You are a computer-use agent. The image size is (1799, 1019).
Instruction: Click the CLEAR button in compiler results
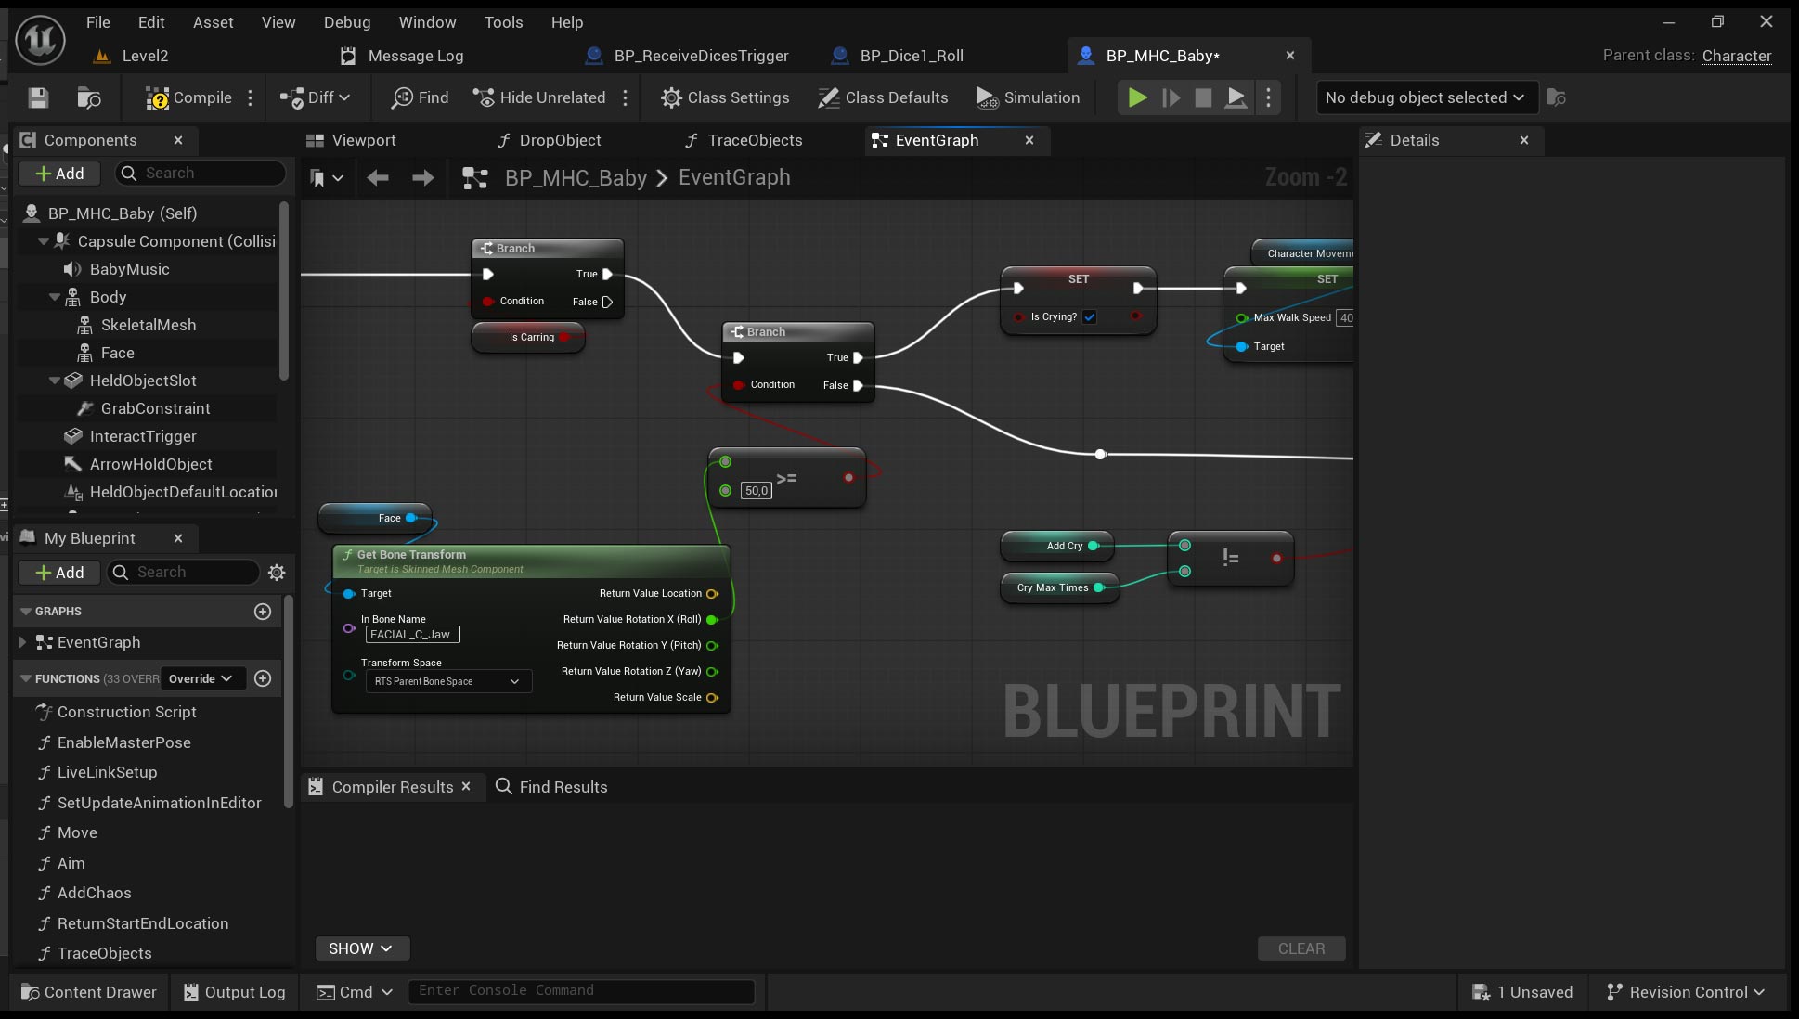point(1301,948)
